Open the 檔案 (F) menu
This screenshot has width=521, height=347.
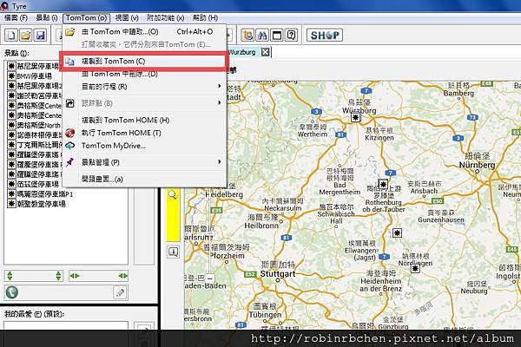(16, 17)
